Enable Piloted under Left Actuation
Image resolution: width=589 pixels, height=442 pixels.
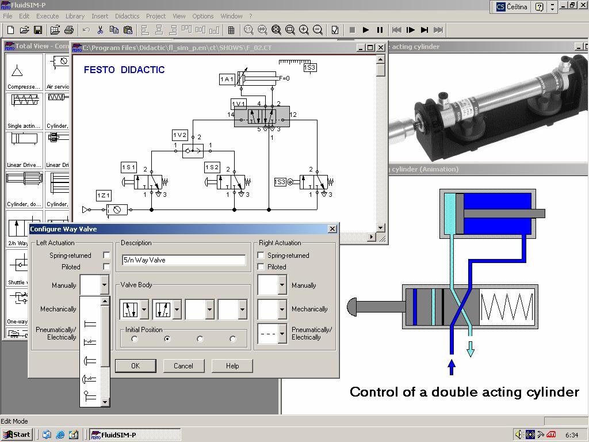(106, 267)
